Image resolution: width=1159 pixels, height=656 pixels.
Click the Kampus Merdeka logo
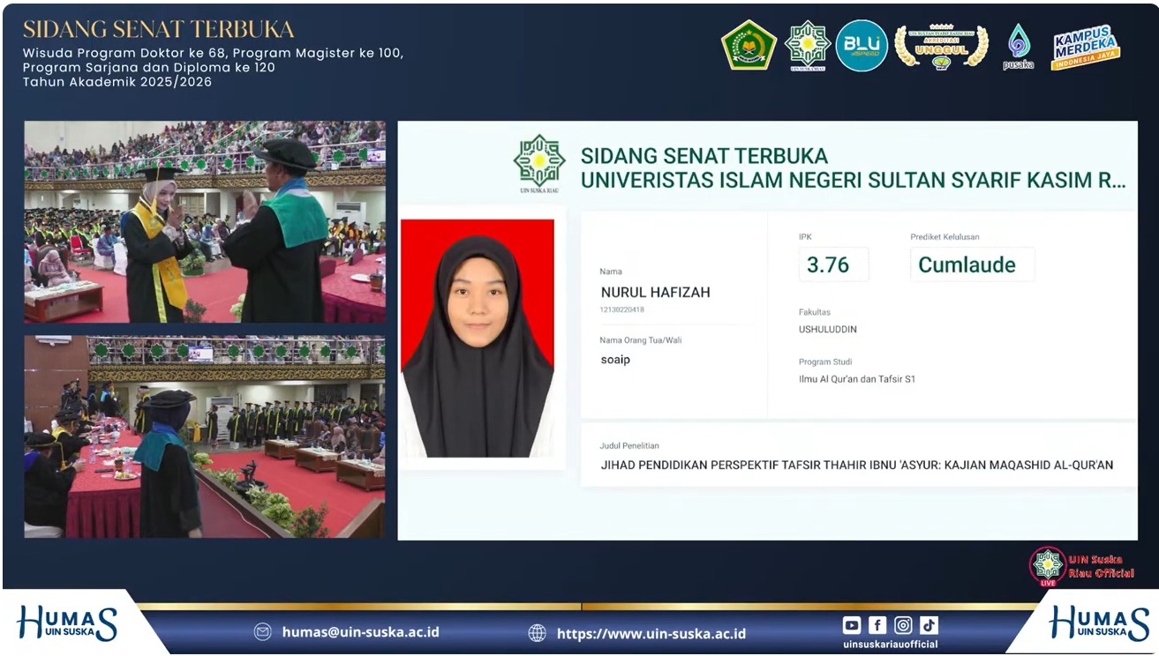(x=1085, y=47)
